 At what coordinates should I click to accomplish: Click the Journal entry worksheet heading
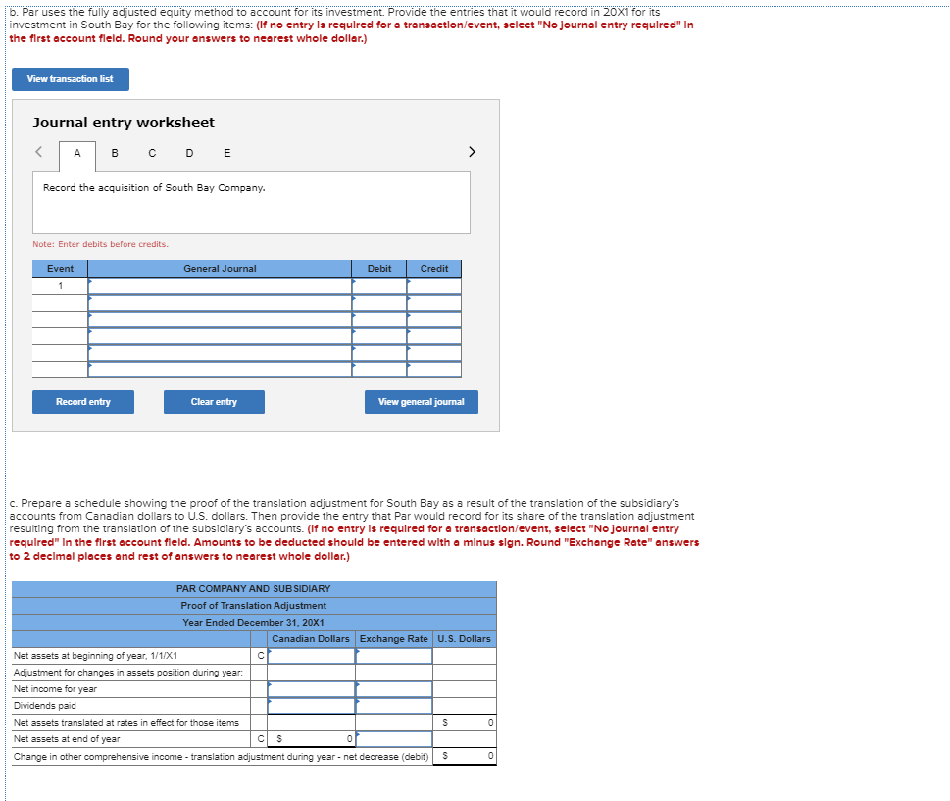(124, 123)
